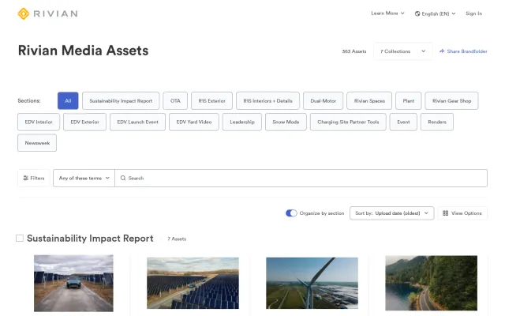The height and width of the screenshot is (316, 505).
Task: Click the 363 Assets count text
Action: (354, 51)
